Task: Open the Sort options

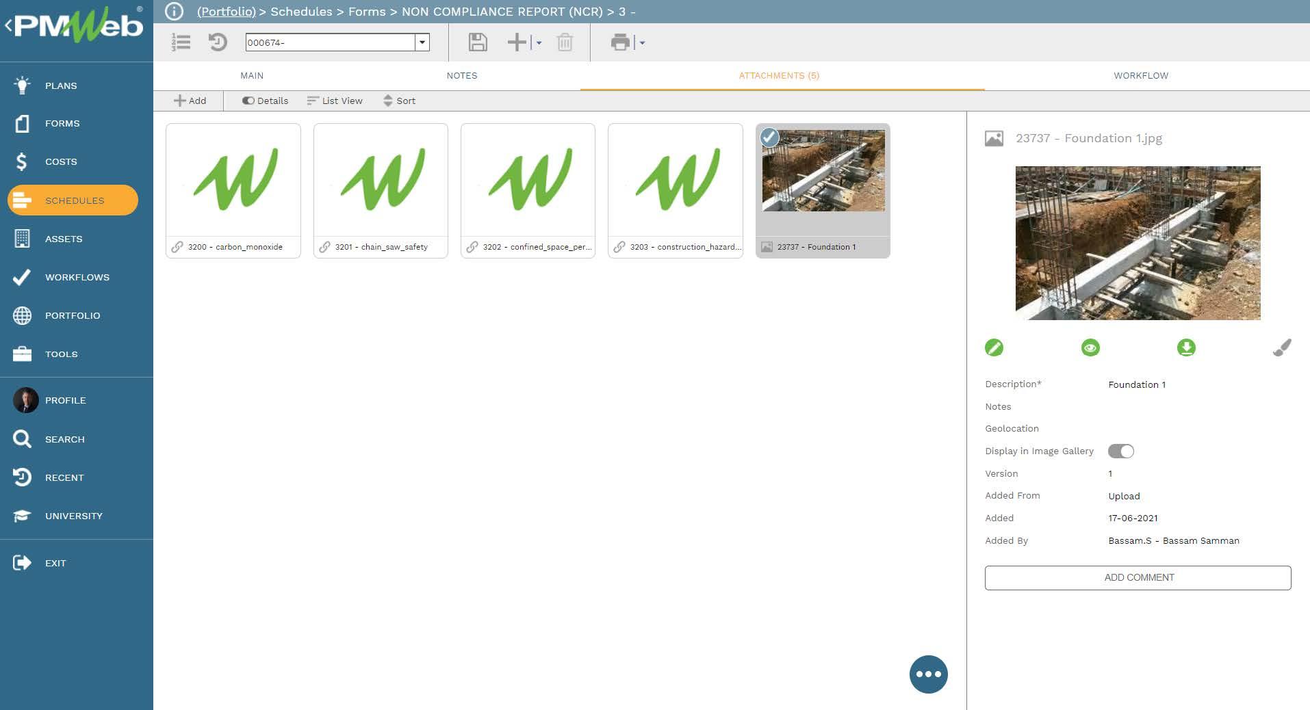Action: 399,101
